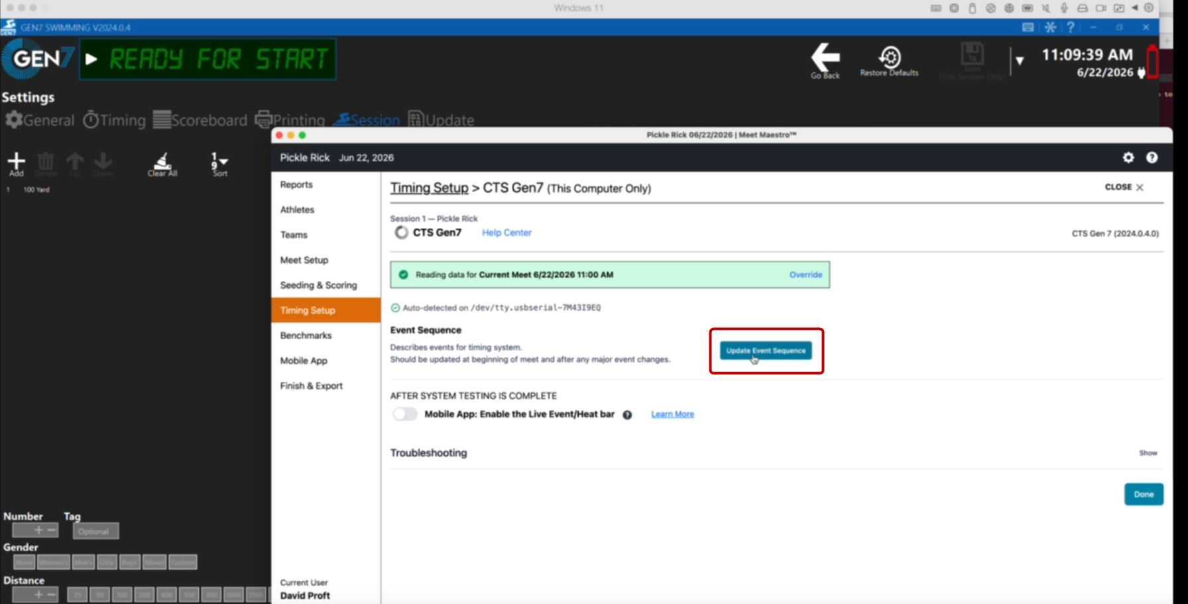Select Timing Setup in sidebar
The width and height of the screenshot is (1188, 604).
(x=326, y=310)
